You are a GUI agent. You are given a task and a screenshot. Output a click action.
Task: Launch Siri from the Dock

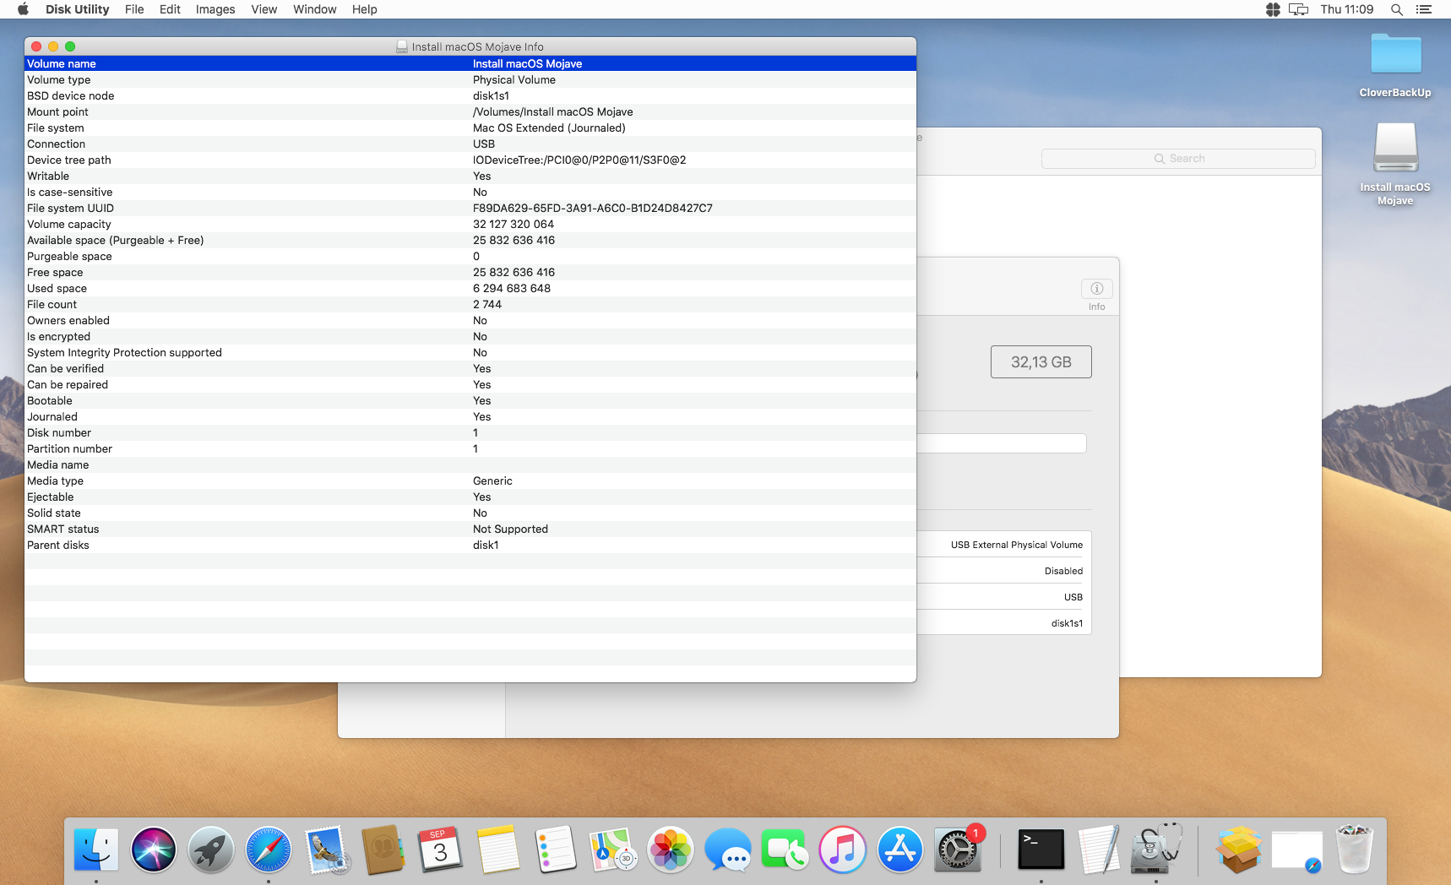pyautogui.click(x=154, y=850)
